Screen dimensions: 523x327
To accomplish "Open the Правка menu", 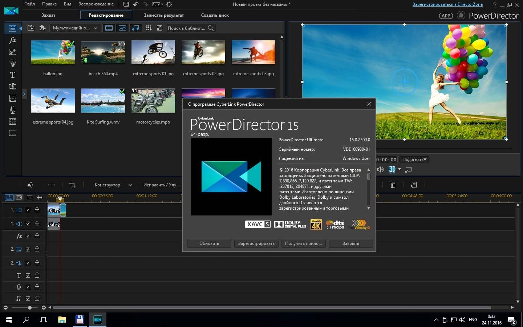I will (x=49, y=4).
